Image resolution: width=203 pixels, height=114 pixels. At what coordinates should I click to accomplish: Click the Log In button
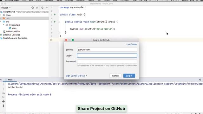[129, 76]
